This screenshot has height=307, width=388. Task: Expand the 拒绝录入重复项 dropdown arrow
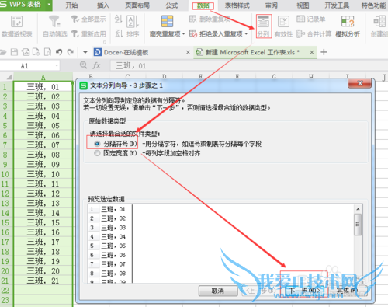coord(246,34)
